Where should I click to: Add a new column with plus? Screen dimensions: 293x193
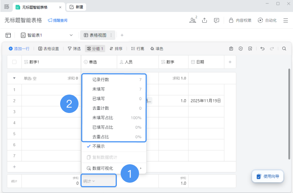click(x=230, y=62)
